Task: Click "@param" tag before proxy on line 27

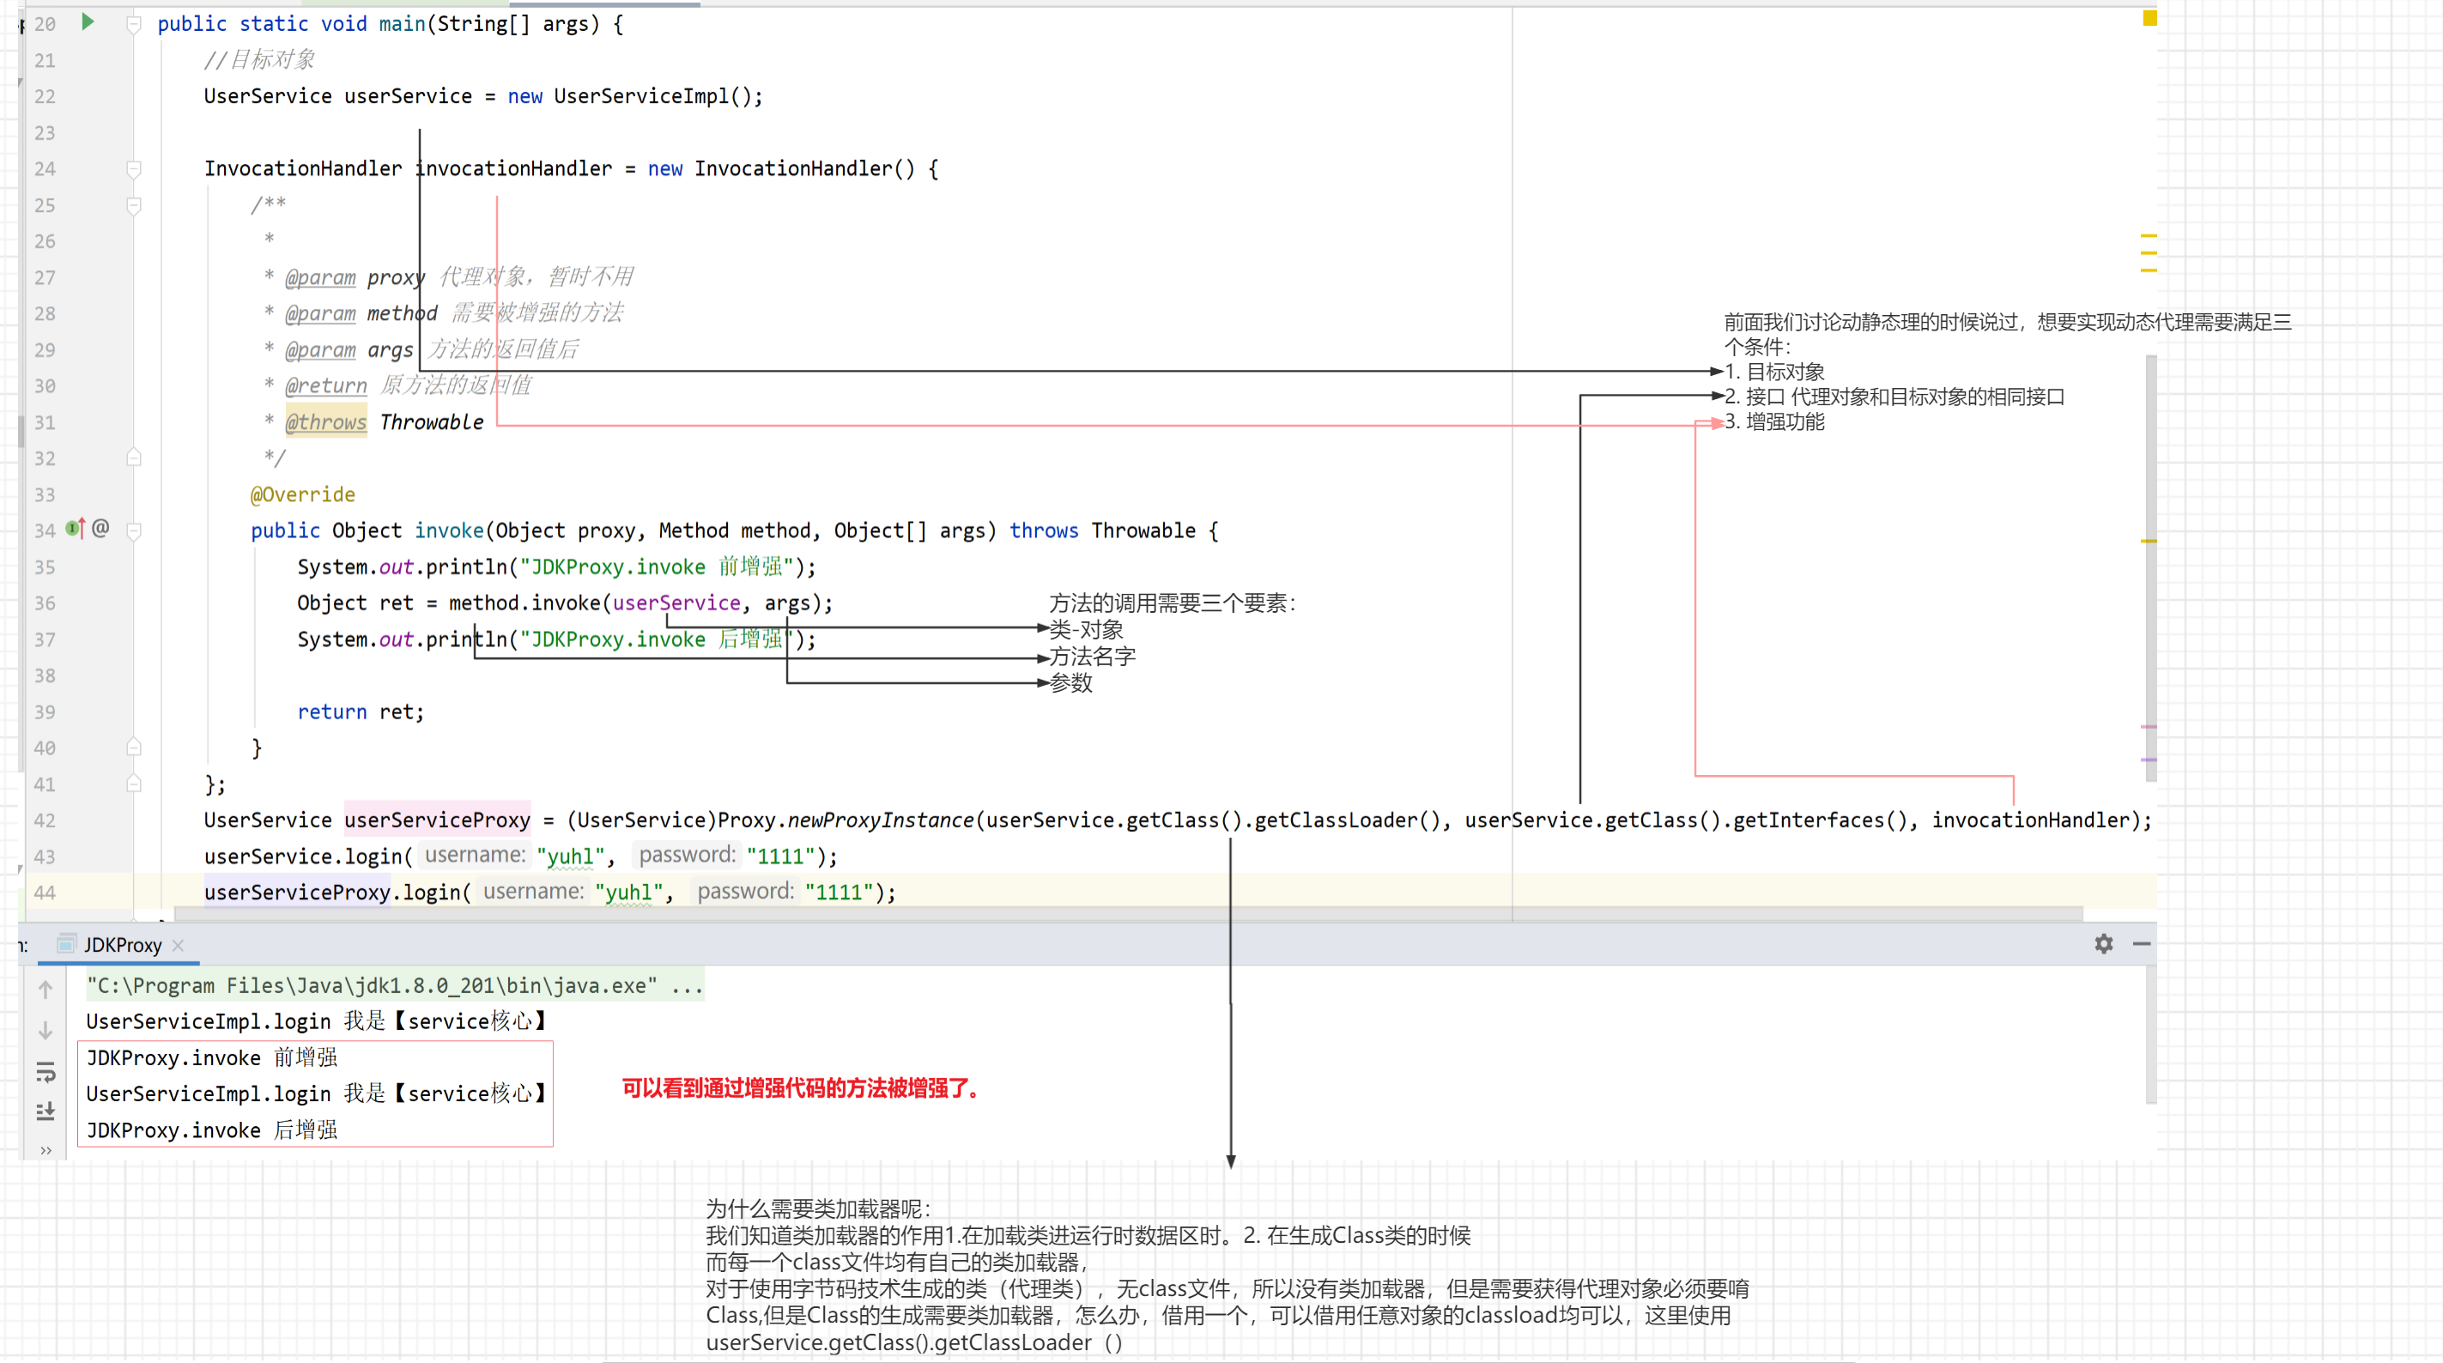Action: pos(319,277)
